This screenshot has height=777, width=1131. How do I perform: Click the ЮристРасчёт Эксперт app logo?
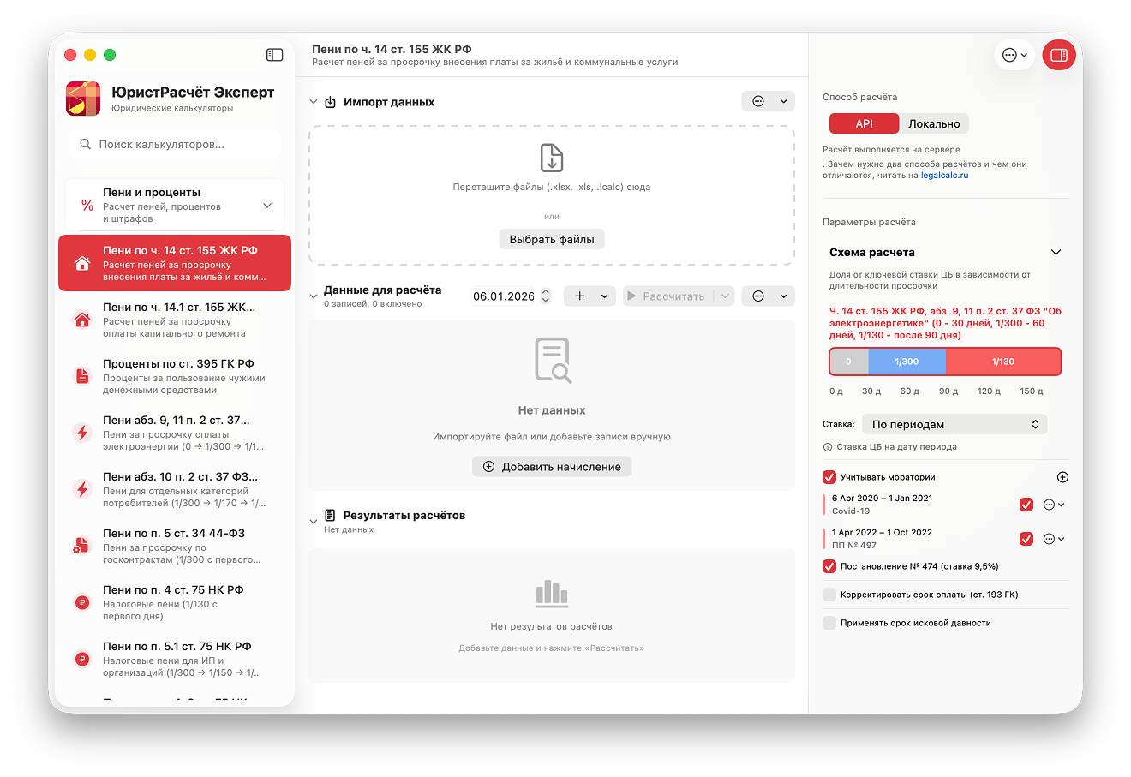(x=83, y=99)
